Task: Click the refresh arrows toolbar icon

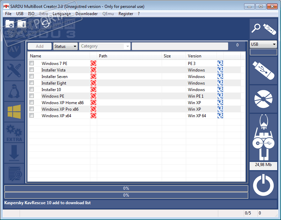Action: 46,24
